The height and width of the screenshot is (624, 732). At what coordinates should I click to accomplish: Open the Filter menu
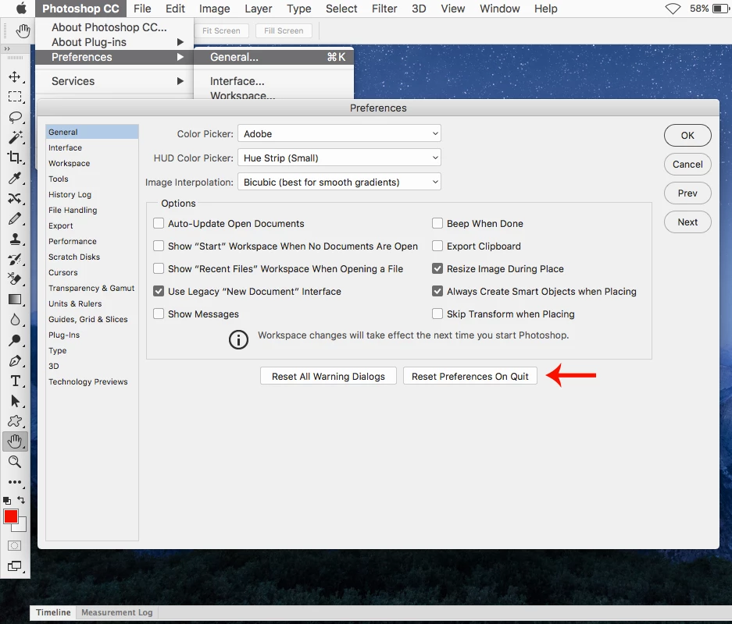384,9
